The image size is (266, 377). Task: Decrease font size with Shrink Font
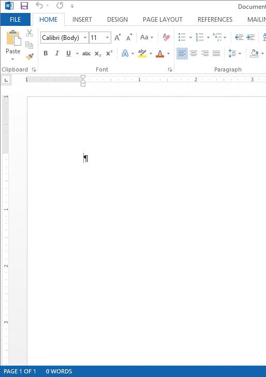[129, 37]
